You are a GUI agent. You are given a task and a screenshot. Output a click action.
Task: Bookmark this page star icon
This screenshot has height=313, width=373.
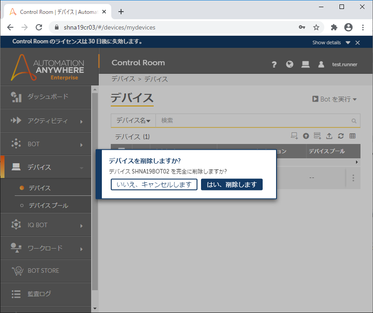[x=316, y=27]
